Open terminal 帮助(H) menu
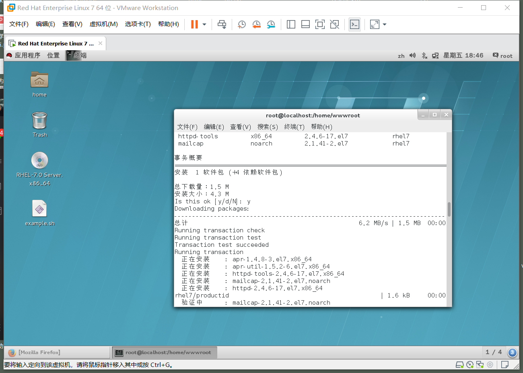The height and width of the screenshot is (373, 523). 321,127
